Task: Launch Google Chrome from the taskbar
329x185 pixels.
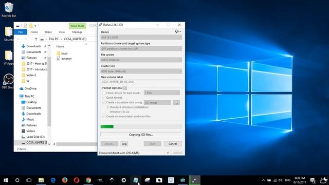Action: pos(88,180)
